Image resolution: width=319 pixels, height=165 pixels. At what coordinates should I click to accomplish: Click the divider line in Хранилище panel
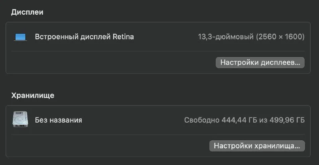(x=120, y=134)
